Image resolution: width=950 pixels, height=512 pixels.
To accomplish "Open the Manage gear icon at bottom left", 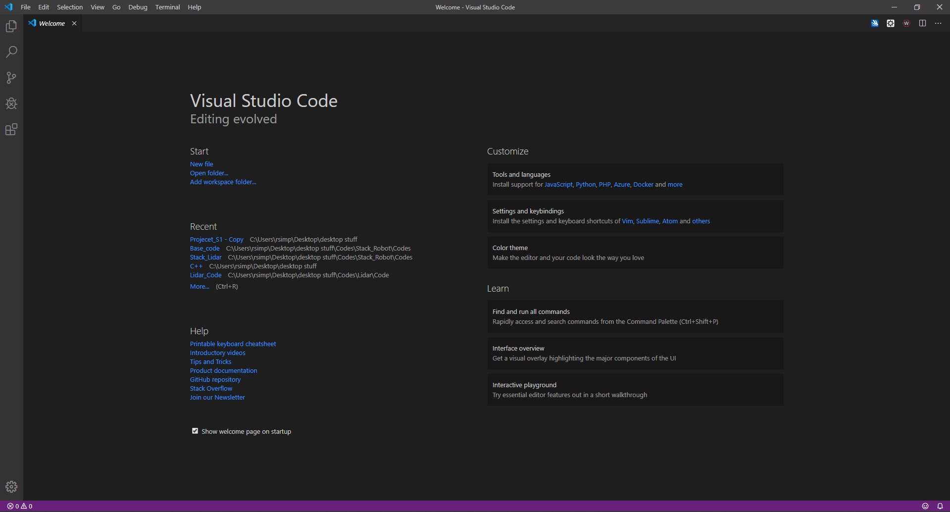I will click(11, 487).
